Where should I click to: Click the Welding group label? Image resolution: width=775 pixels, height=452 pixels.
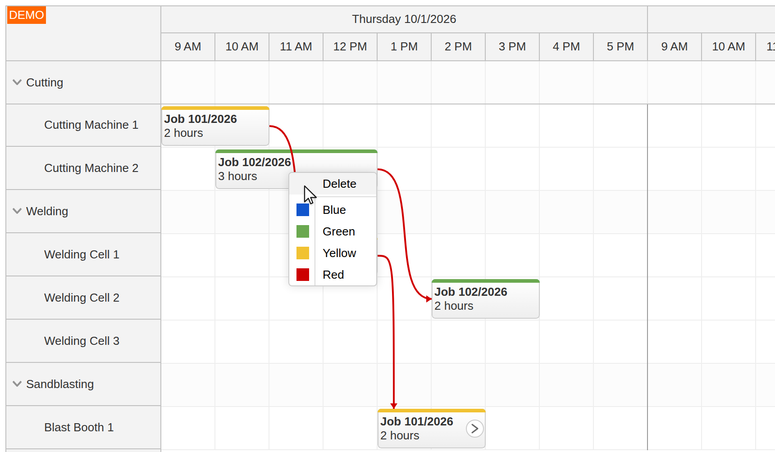tap(47, 211)
